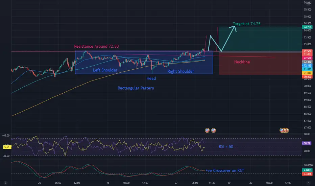This screenshot has height=186, width=315.
Task: Click the 80.00 RSI scale value
Action: tap(307, 134)
